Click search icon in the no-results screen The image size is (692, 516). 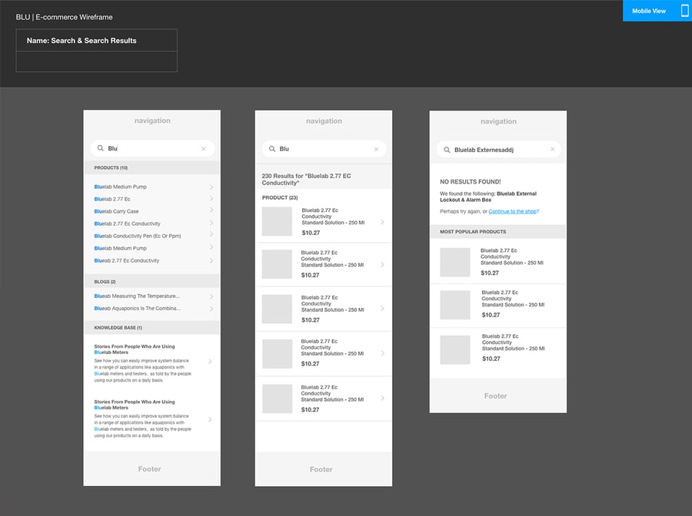(447, 150)
